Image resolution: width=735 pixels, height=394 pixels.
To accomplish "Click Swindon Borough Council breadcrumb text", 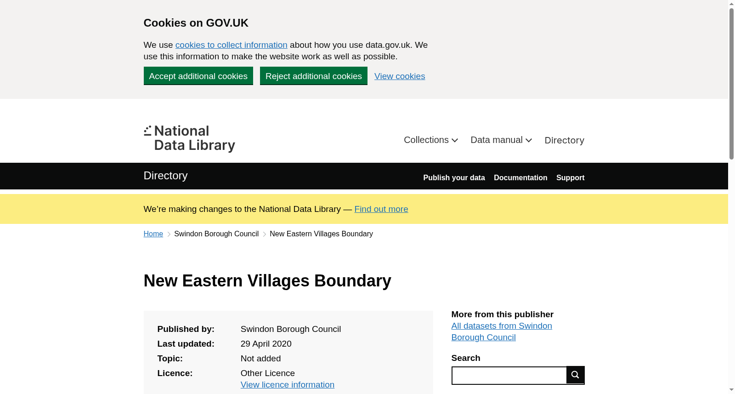I will [216, 234].
